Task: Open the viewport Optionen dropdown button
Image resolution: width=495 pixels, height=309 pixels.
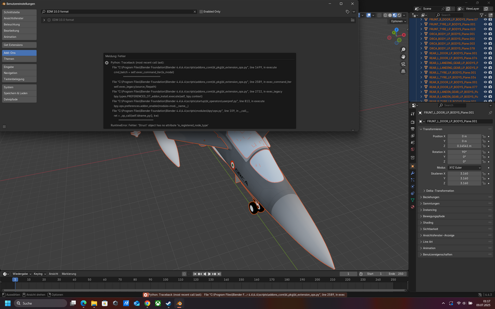Action: [398, 21]
